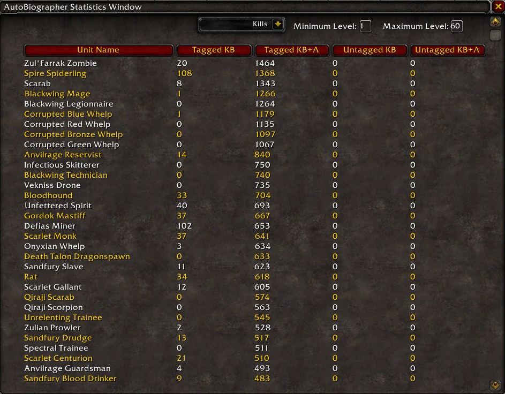The height and width of the screenshot is (394, 505).
Task: Select the Sandfury Drudge entry
Action: point(58,338)
